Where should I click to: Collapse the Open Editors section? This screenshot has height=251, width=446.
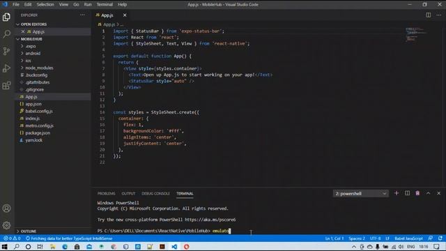(33, 24)
